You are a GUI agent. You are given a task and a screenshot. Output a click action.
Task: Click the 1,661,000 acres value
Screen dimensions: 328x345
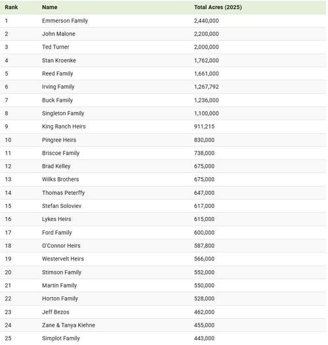tap(206, 73)
